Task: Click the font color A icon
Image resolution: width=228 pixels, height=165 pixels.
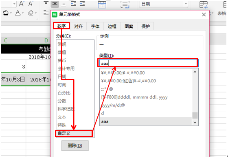Action: [18, 13]
